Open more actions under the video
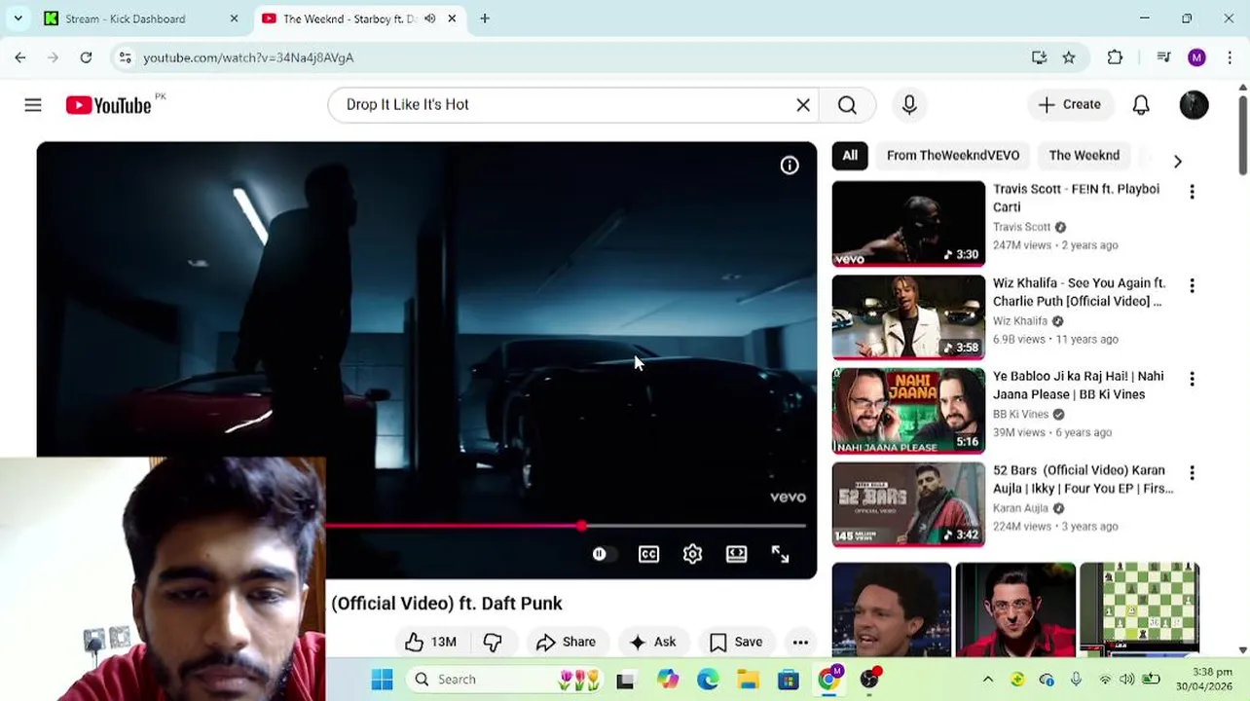1250x701 pixels. coord(800,642)
